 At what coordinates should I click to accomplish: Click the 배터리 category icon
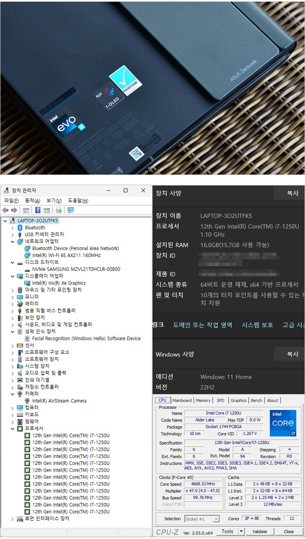[x=20, y=304]
